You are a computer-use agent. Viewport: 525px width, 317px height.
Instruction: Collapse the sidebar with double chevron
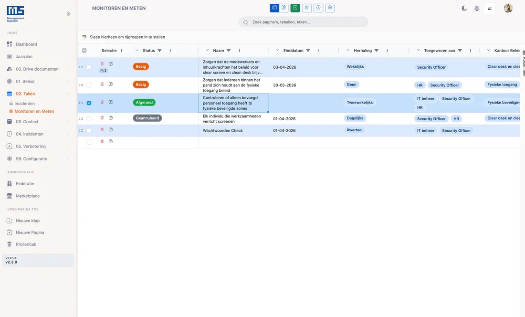tap(69, 14)
